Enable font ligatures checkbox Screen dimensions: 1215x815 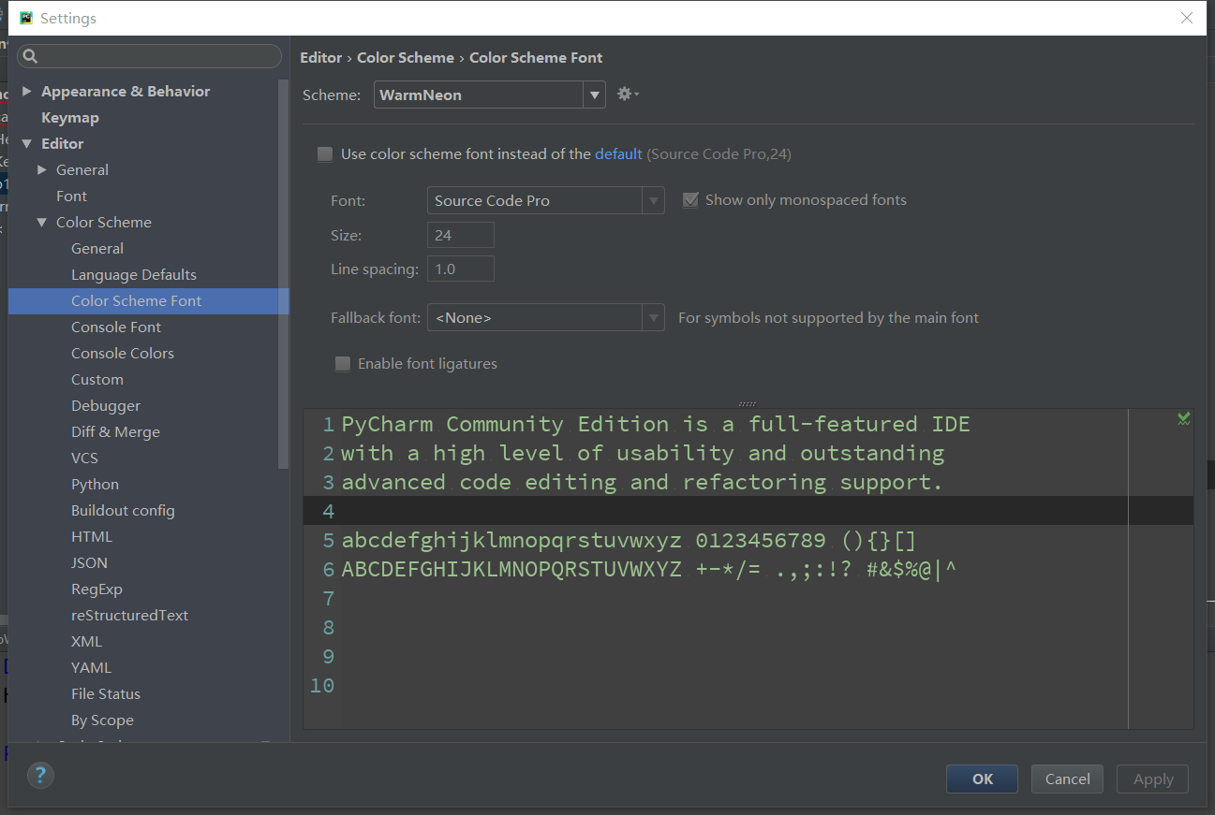coord(343,364)
